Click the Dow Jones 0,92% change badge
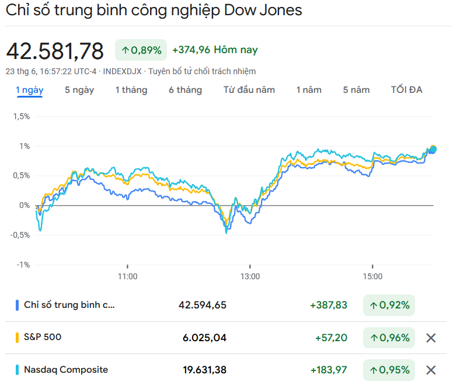This screenshot has height=385, width=453. click(389, 305)
